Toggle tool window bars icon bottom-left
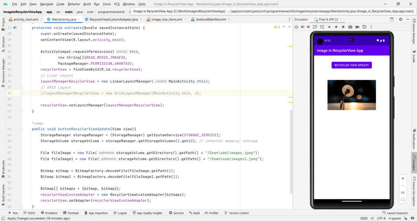 (x=3, y=218)
